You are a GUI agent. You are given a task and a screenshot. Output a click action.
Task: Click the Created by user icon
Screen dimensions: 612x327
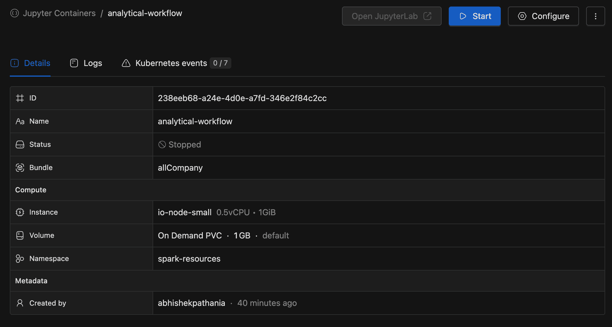click(x=20, y=303)
